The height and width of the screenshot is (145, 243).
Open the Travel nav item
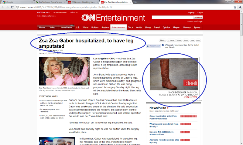point(156,27)
